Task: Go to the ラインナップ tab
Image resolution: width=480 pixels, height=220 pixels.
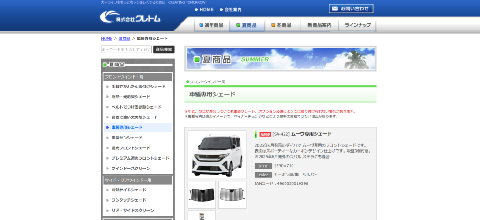Action: click(358, 25)
